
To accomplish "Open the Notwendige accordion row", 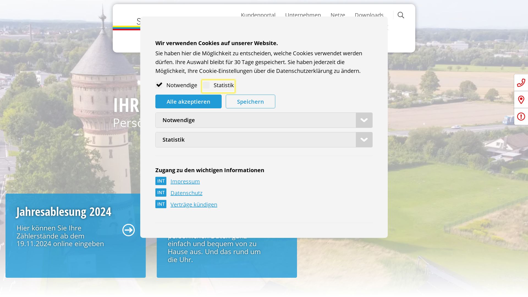I will tap(264, 120).
